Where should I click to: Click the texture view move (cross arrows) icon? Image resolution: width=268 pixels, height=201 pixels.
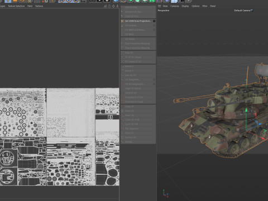coord(113,6)
